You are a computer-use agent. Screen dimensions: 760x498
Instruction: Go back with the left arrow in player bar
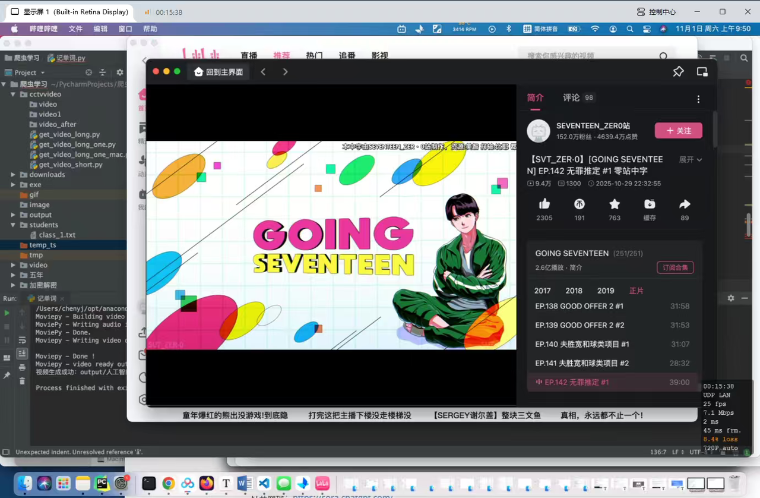tap(263, 72)
